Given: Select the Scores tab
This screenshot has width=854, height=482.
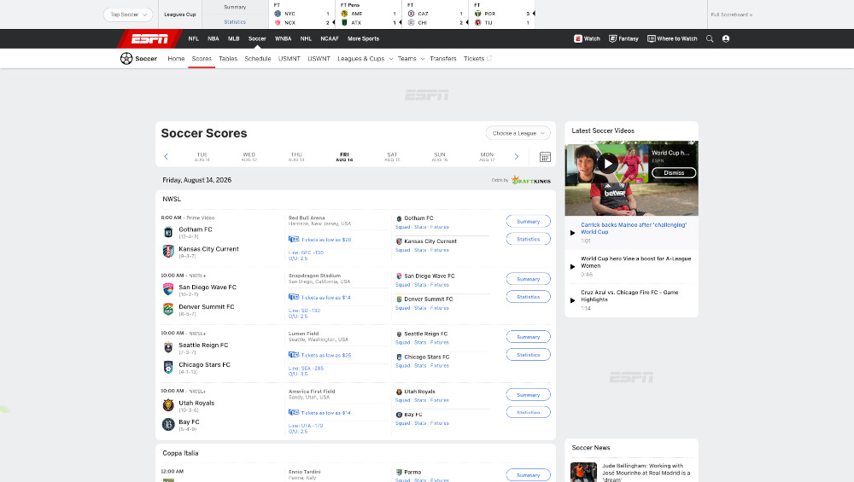Looking at the screenshot, I should [x=202, y=59].
